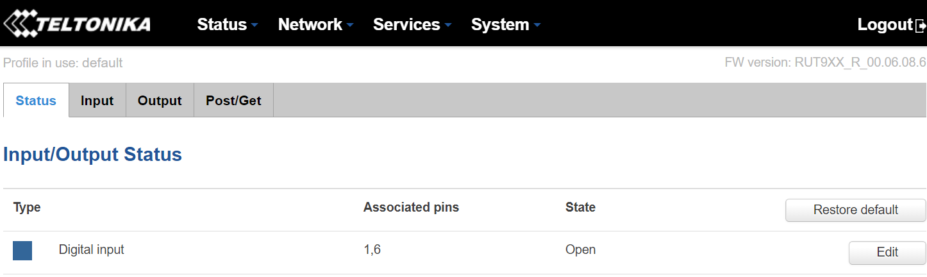Image resolution: width=927 pixels, height=277 pixels.
Task: Click the Teltonika logo
Action: pyautogui.click(x=77, y=24)
